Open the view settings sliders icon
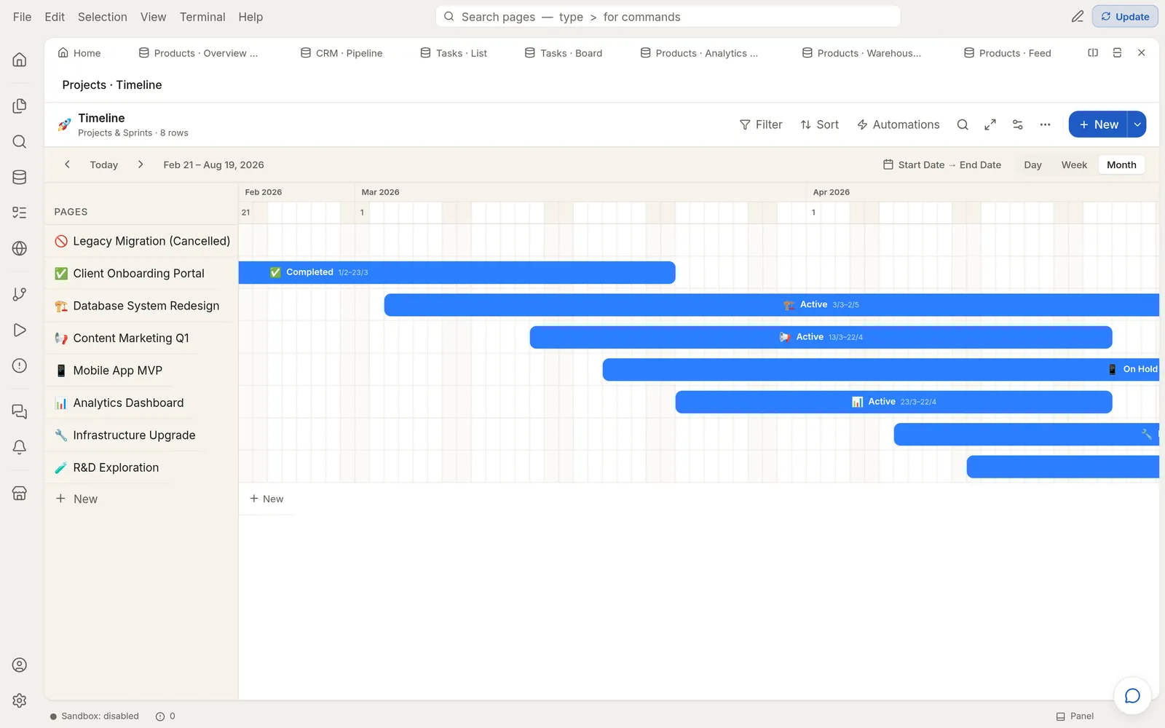1165x728 pixels. coord(1018,124)
